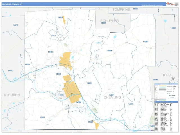
Task: Click ZIP code label 14905
Action: (x=61, y=95)
